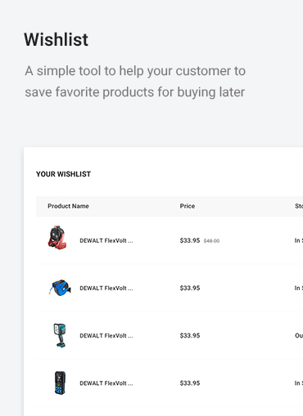Open DEWALT FlexVolt link beside the work light
This screenshot has width=303, height=416.
pyautogui.click(x=106, y=336)
